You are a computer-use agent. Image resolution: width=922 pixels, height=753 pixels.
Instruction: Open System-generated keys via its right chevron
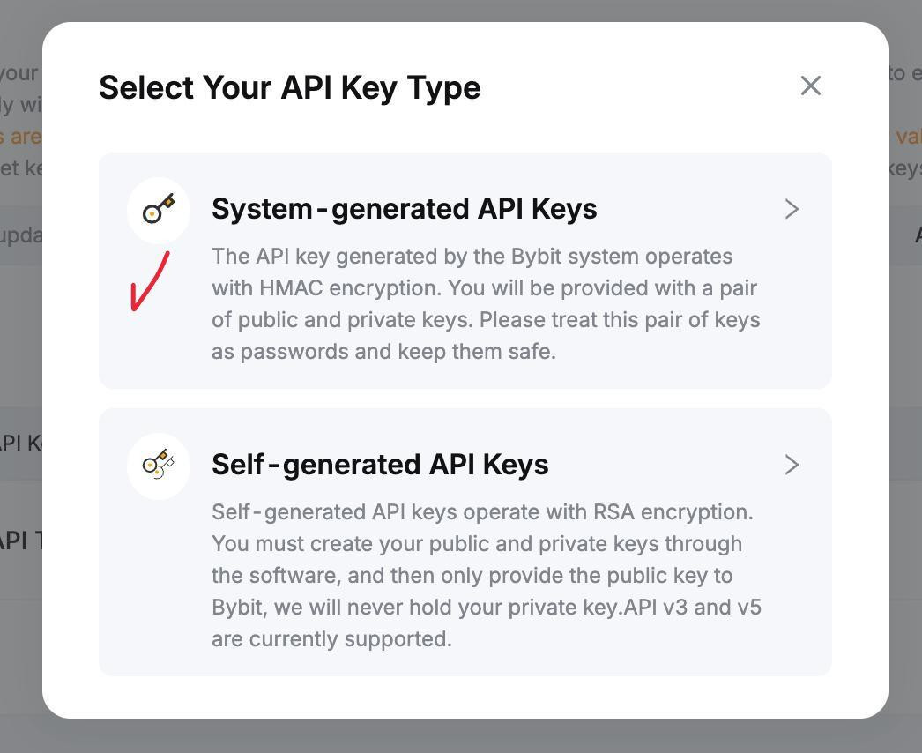pos(791,209)
